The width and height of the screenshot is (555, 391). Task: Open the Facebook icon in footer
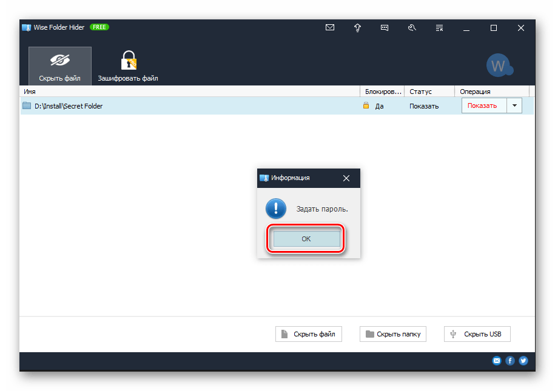510,361
